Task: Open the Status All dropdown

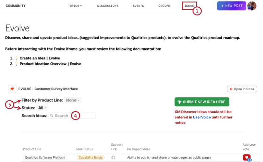Action: point(42,108)
